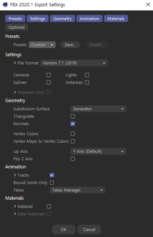Expand the Selection Only arrow
The image size is (153, 237).
point(15,92)
